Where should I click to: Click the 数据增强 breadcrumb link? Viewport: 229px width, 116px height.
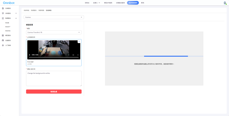click(41, 11)
